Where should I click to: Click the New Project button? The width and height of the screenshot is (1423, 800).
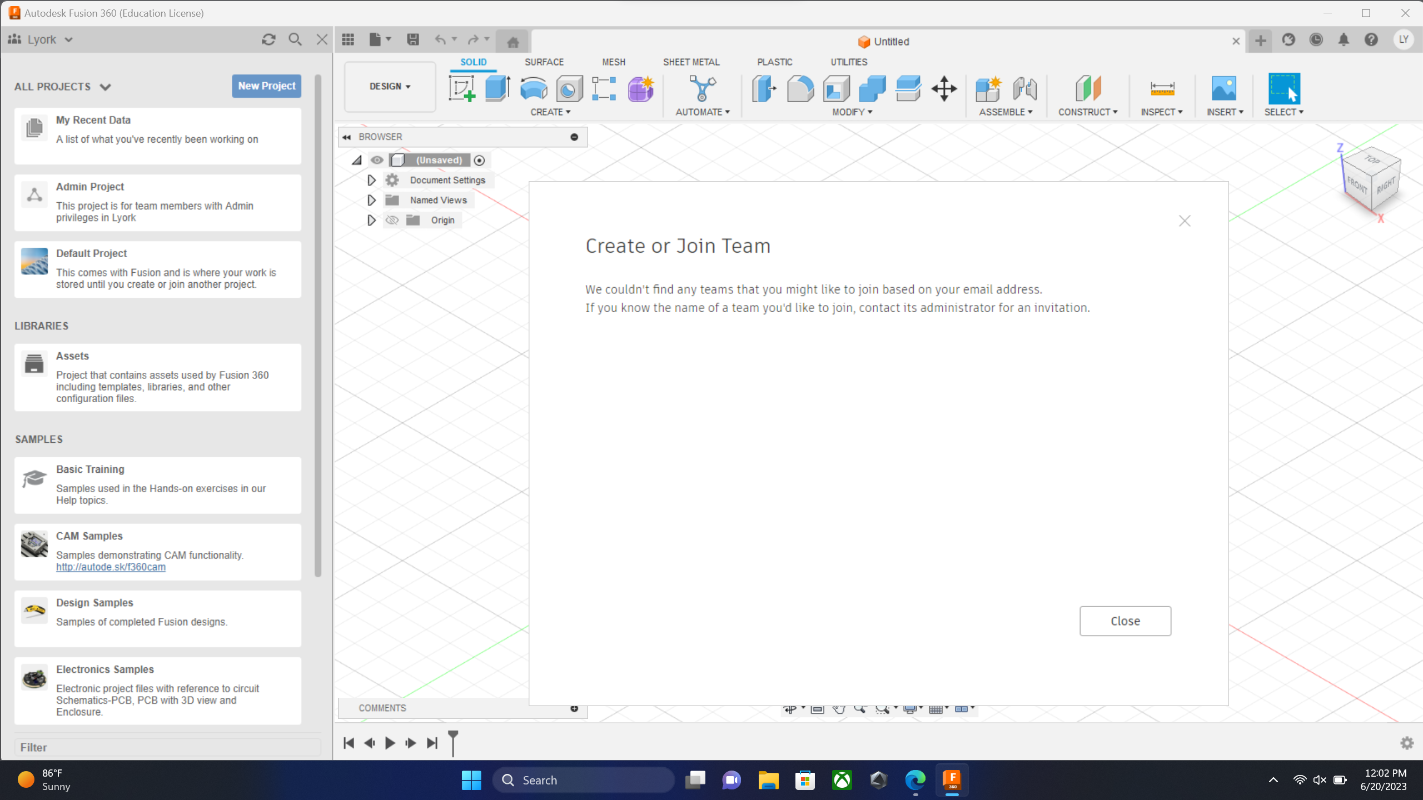pyautogui.click(x=267, y=86)
